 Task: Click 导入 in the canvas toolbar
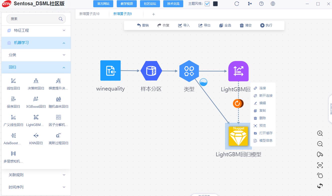point(184,25)
